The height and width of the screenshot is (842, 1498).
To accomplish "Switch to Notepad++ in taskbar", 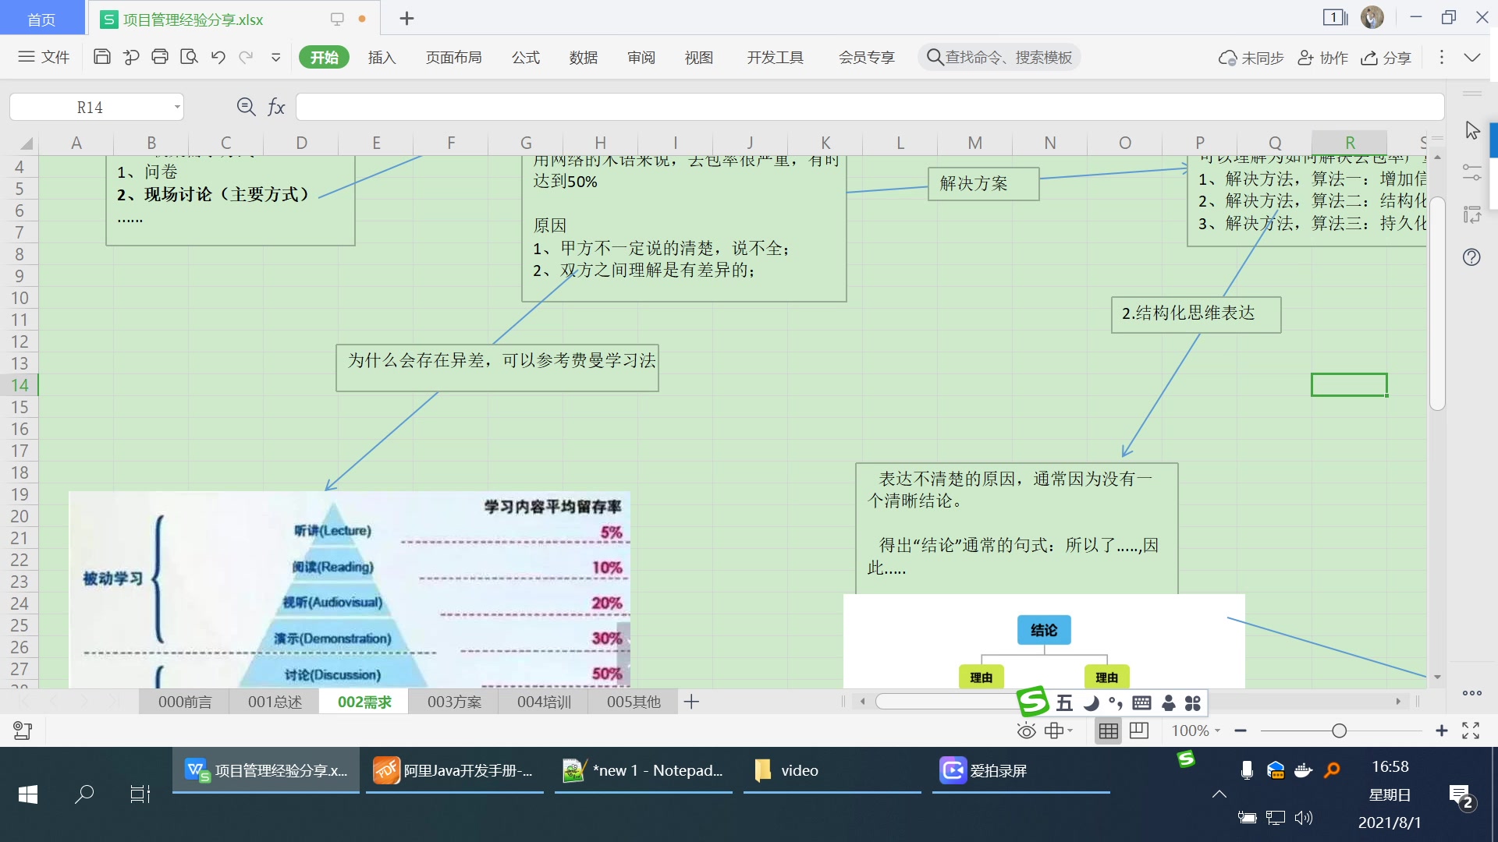I will click(x=644, y=770).
